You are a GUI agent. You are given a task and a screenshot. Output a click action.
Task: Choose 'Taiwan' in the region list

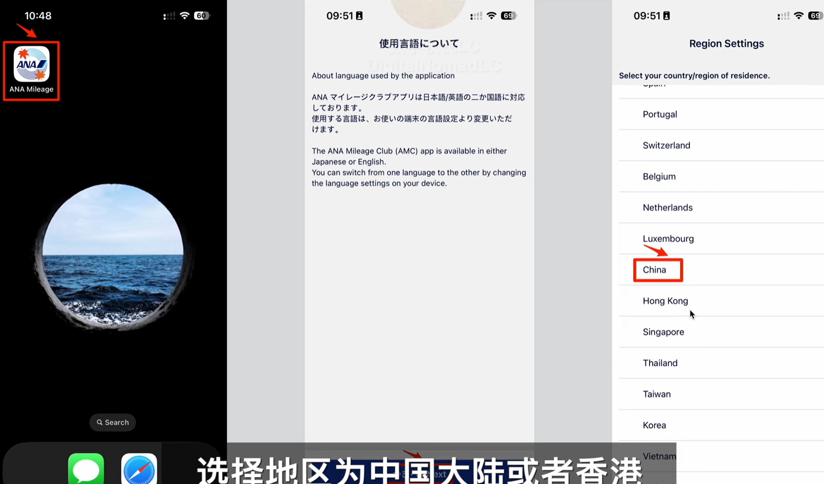click(722, 394)
